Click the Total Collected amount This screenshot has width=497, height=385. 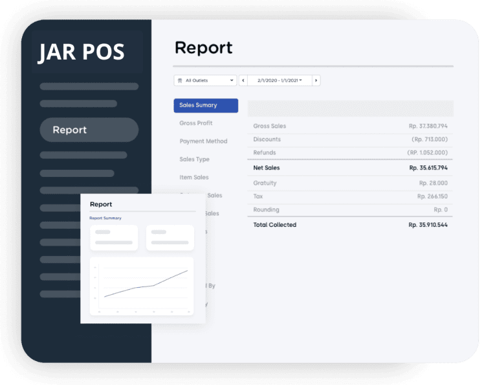pos(428,225)
